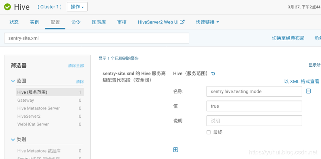Click the reset-to-default arrow beside Hive（服务范围）
Viewport: 321px width, 159px height.
213,74
